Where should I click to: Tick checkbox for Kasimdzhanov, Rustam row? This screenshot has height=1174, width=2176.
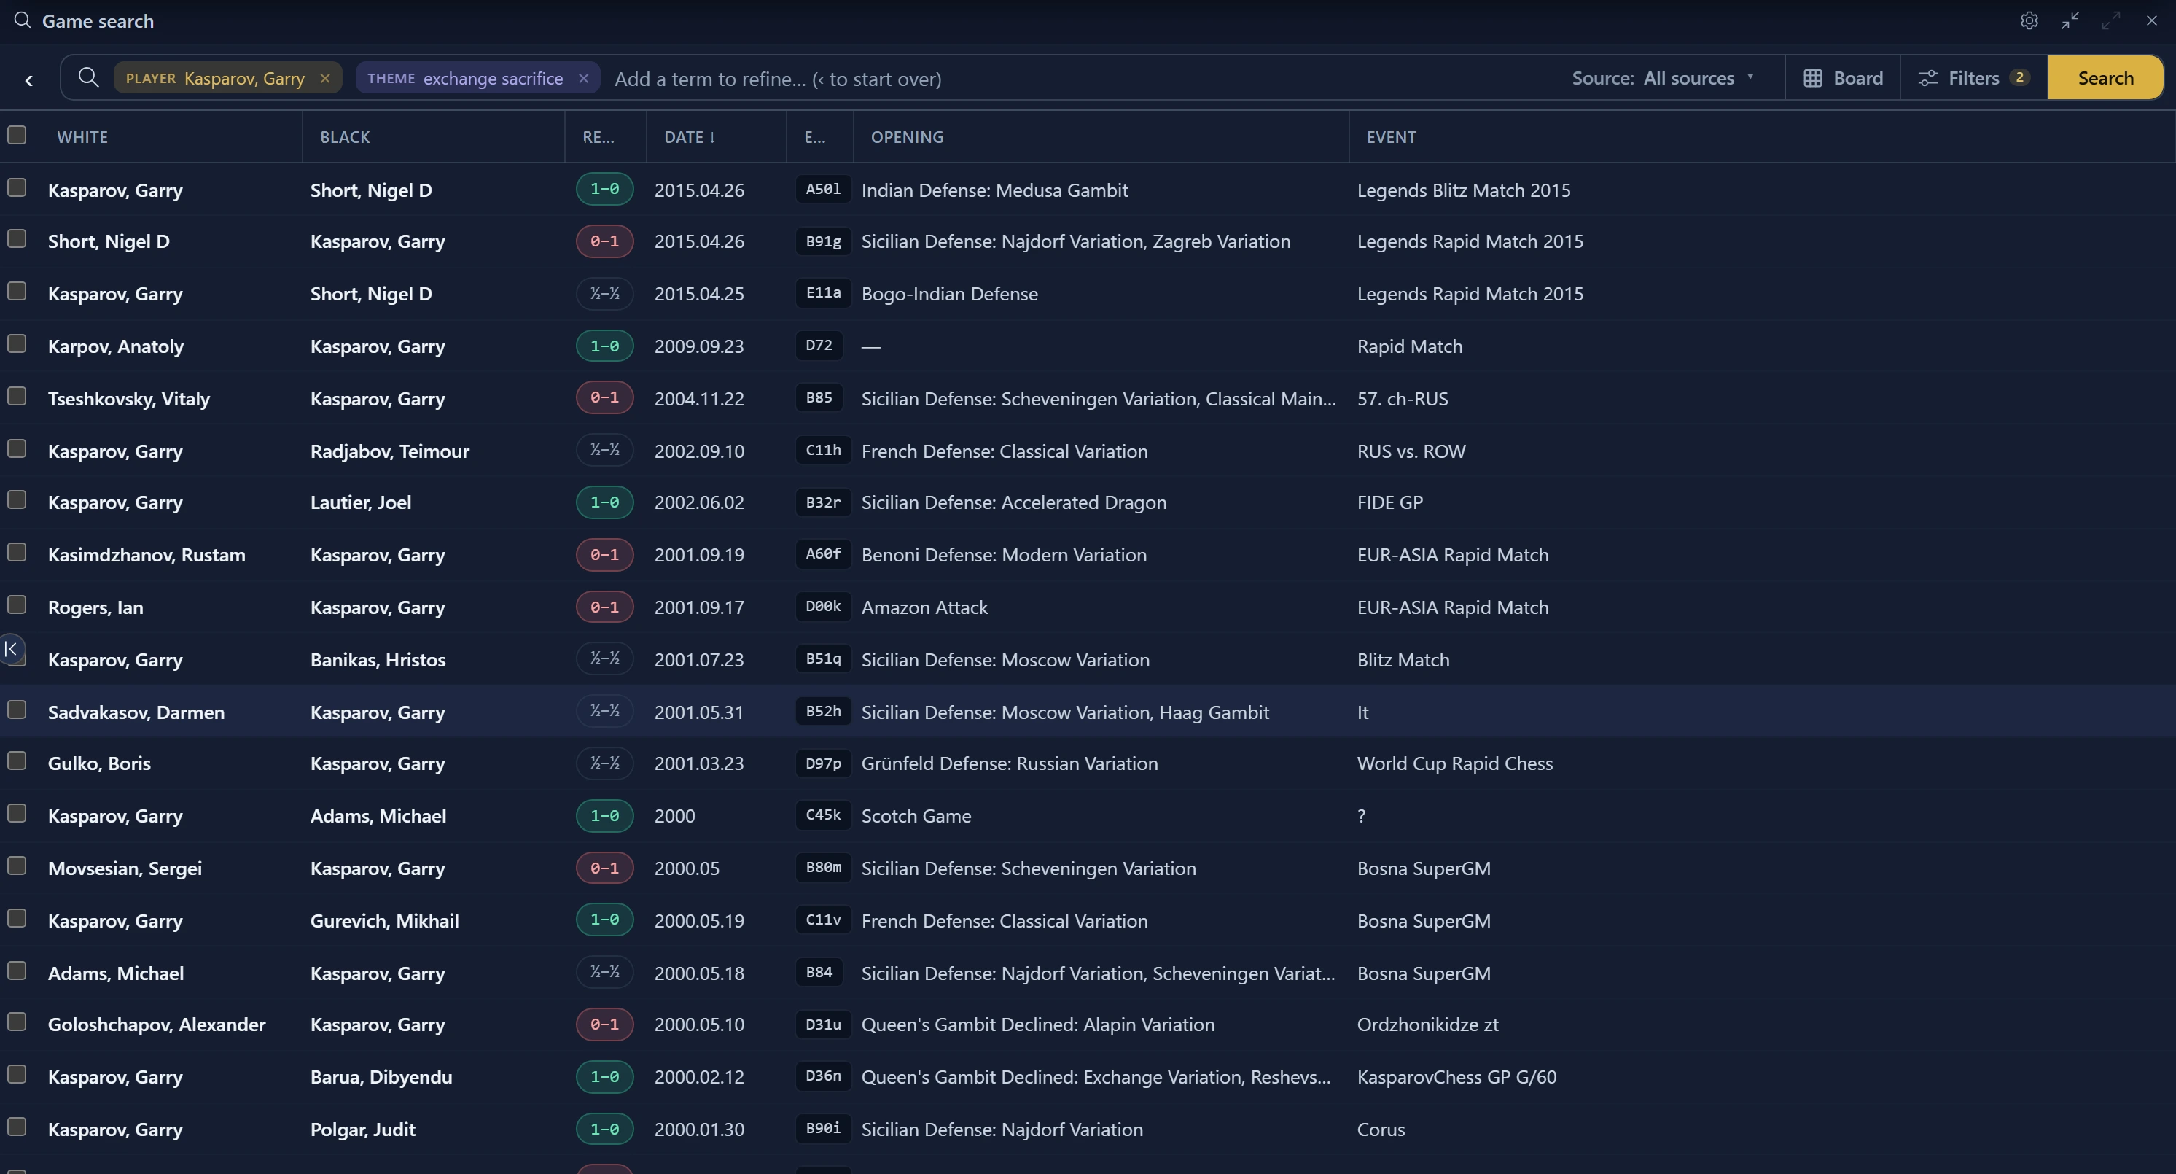[x=17, y=553]
